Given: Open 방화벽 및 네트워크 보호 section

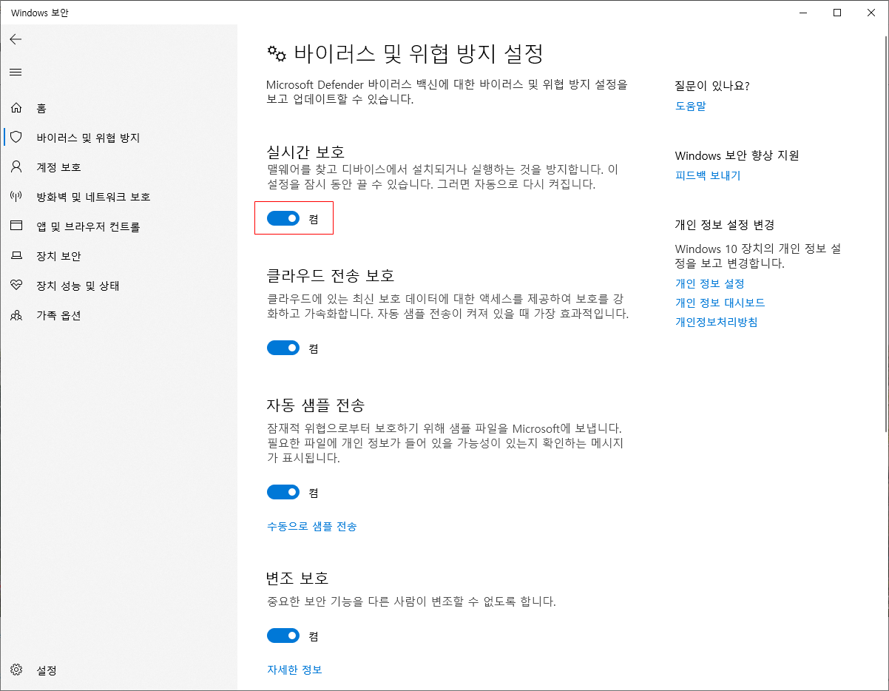Looking at the screenshot, I should pyautogui.click(x=118, y=197).
